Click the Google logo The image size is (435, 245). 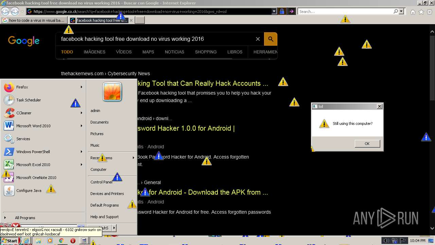(x=24, y=41)
